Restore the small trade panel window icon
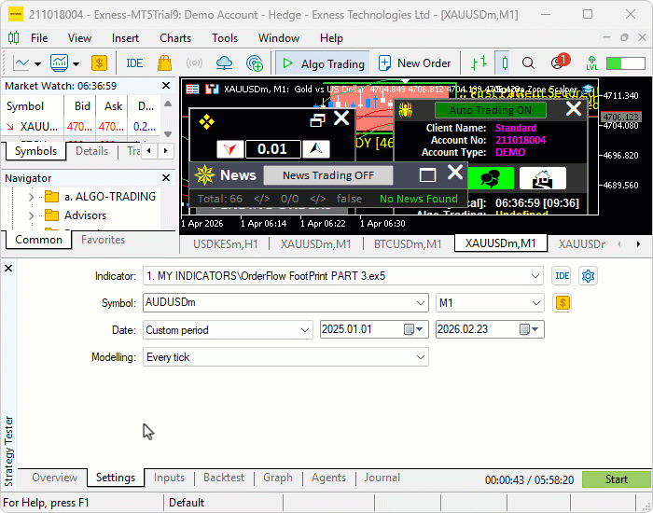The height and width of the screenshot is (513, 653). [317, 120]
